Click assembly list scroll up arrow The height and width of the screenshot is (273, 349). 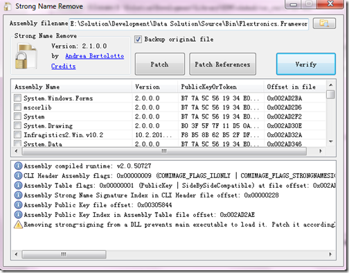coord(331,85)
